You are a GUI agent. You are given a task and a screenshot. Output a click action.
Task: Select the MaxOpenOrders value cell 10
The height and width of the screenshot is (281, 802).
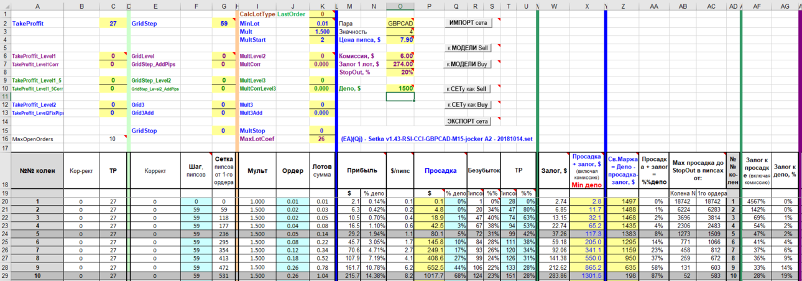click(x=113, y=139)
